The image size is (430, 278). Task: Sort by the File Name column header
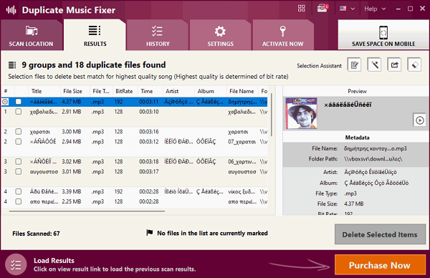point(242,91)
